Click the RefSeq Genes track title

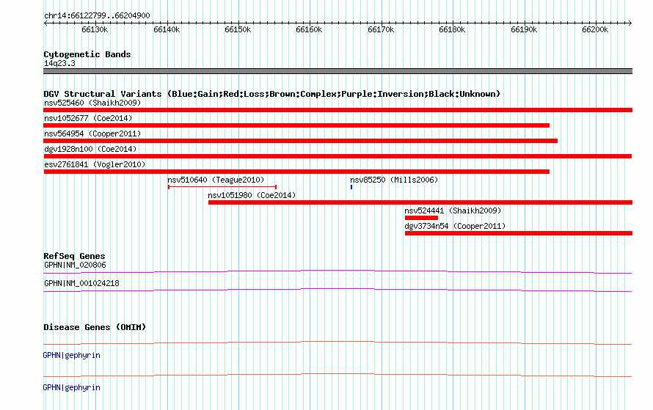(x=74, y=256)
